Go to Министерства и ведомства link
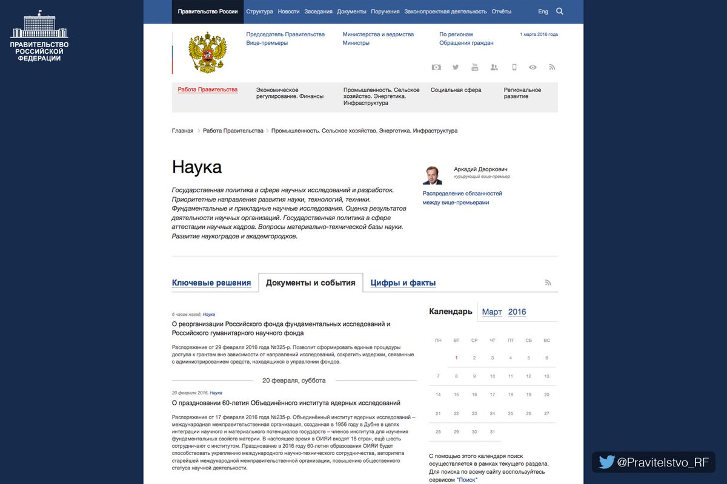This screenshot has width=727, height=484. (x=378, y=34)
